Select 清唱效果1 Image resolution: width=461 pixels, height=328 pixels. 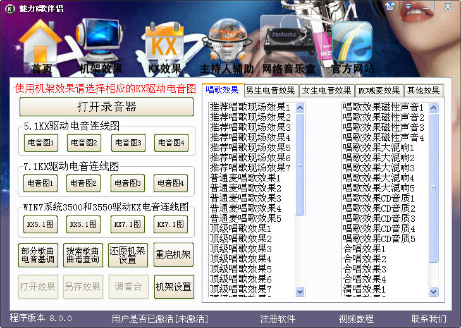click(x=364, y=289)
